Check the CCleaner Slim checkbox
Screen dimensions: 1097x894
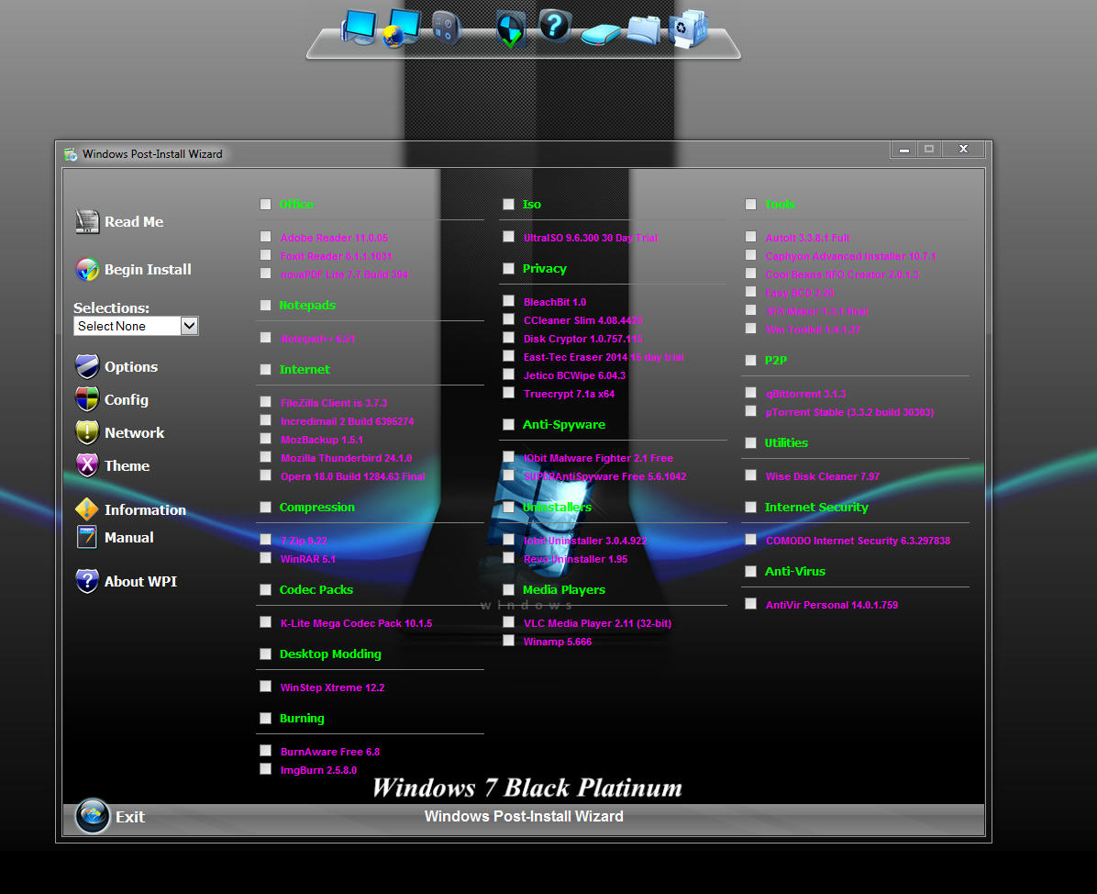coord(509,319)
